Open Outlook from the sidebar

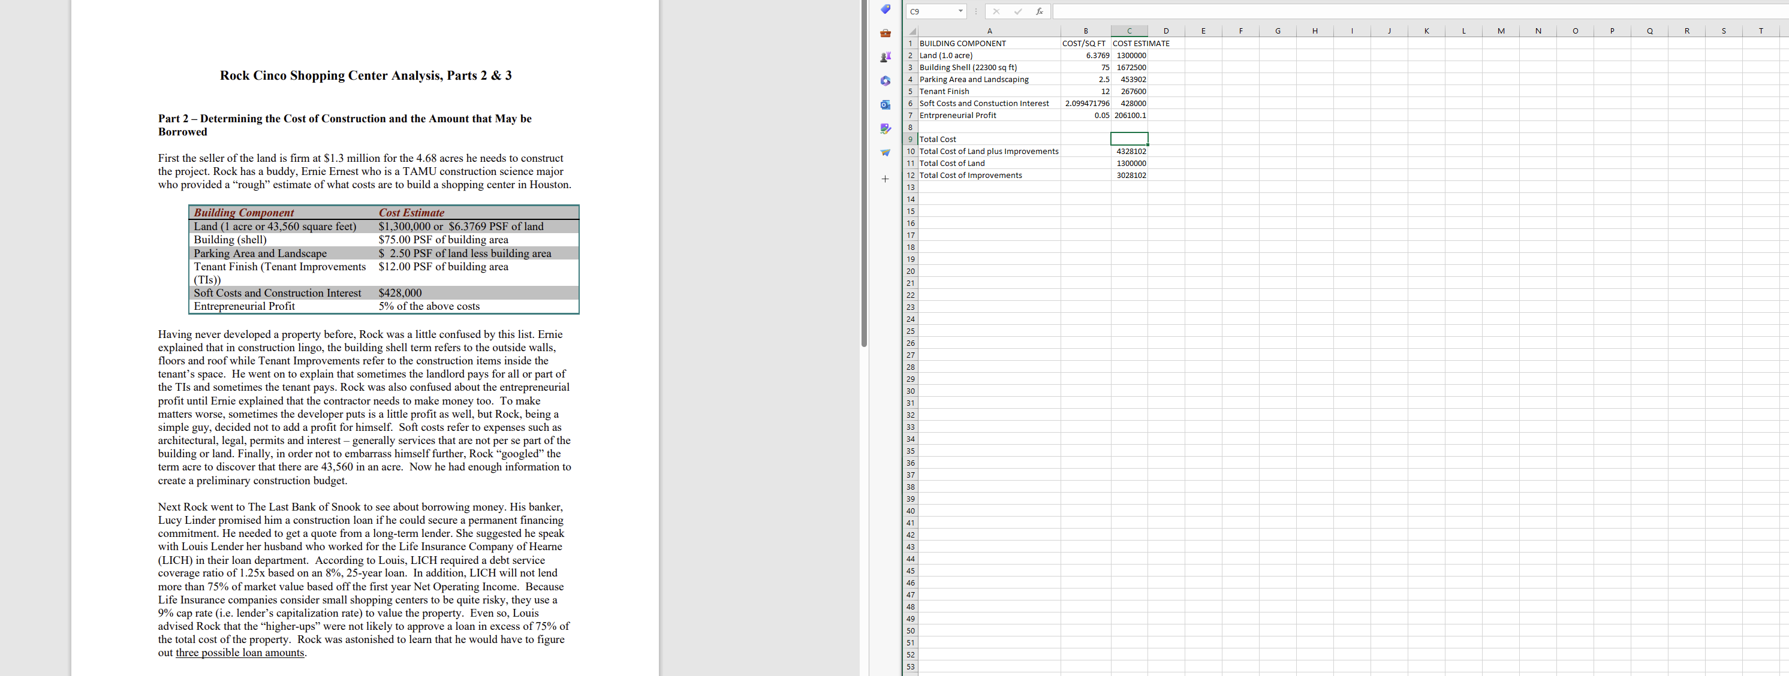(885, 105)
